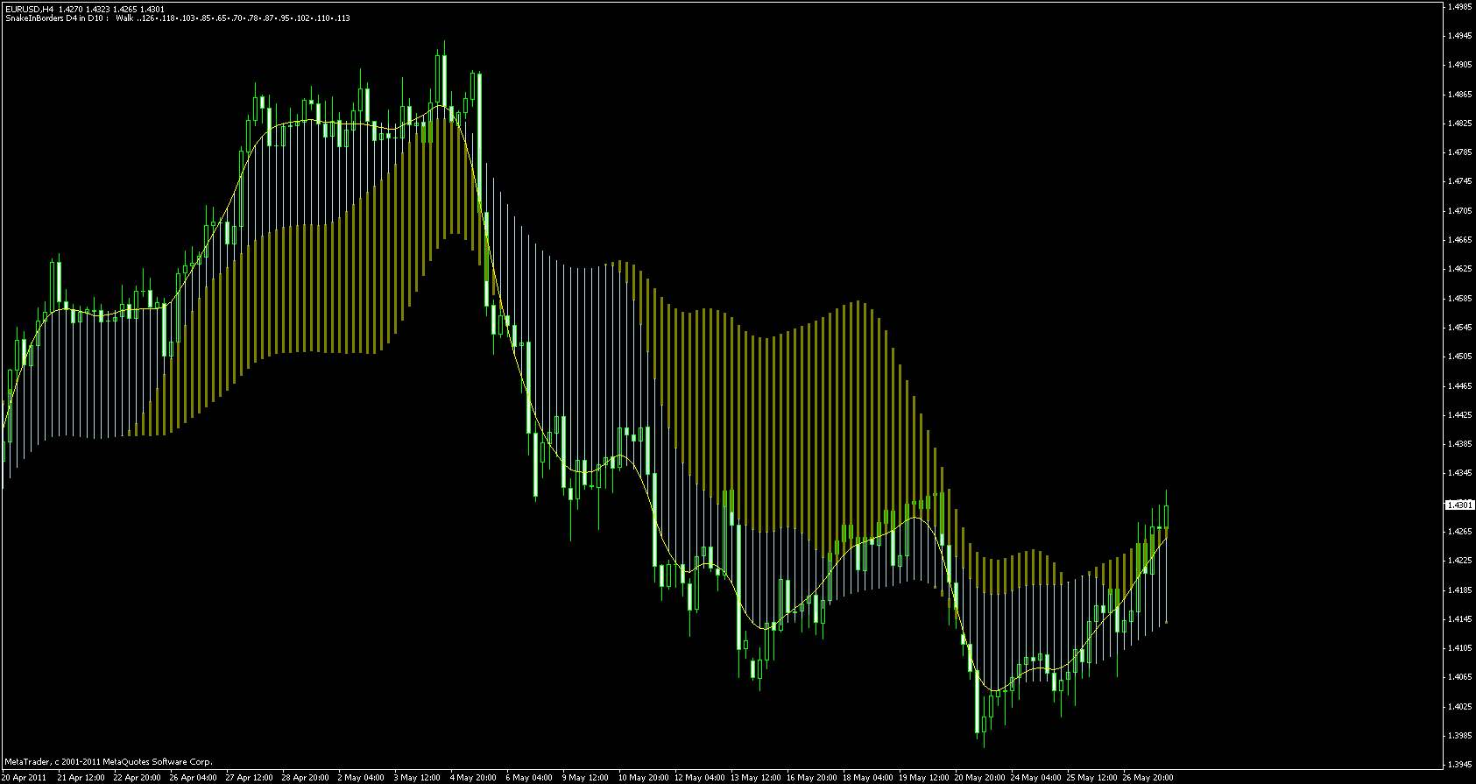Click the 1.4105 price scale label
The height and width of the screenshot is (784, 1476).
click(1459, 648)
